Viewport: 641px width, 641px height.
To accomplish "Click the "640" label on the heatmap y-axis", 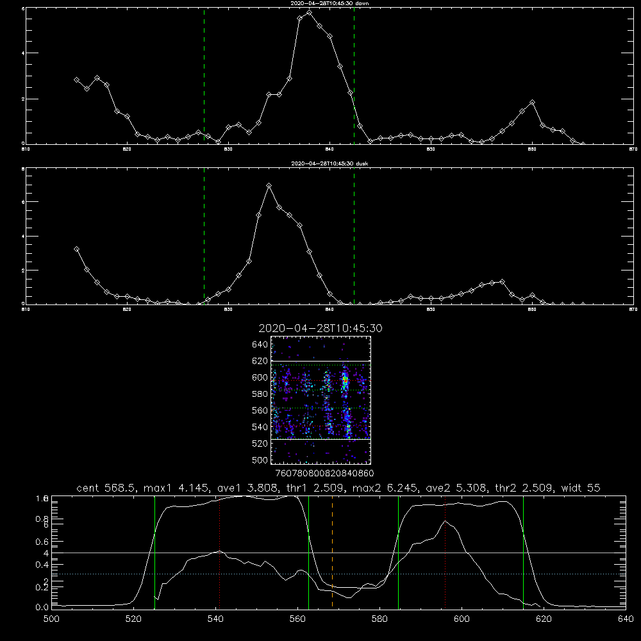I will coord(260,345).
